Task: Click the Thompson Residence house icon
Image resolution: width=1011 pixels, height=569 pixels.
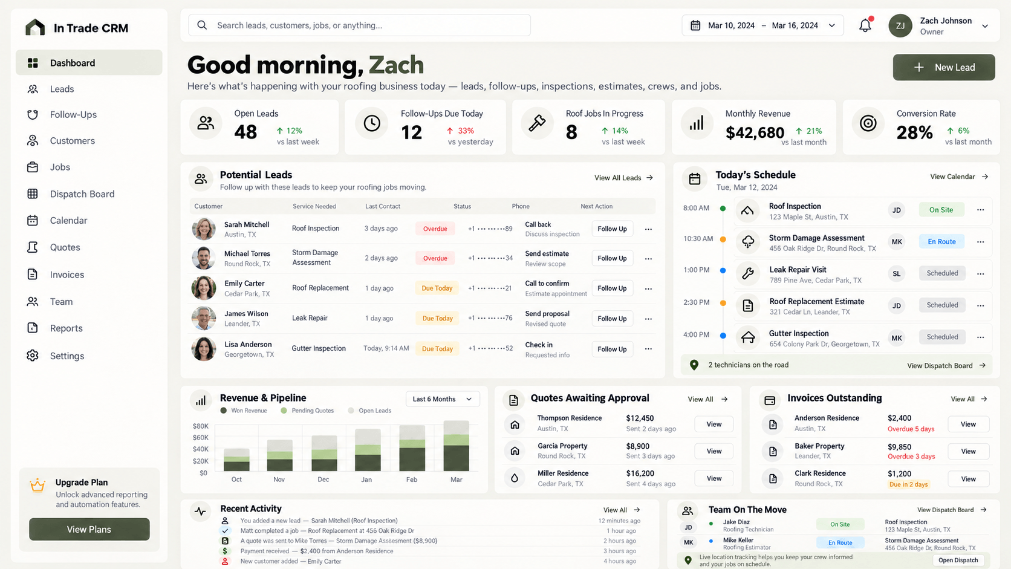Action: click(515, 424)
